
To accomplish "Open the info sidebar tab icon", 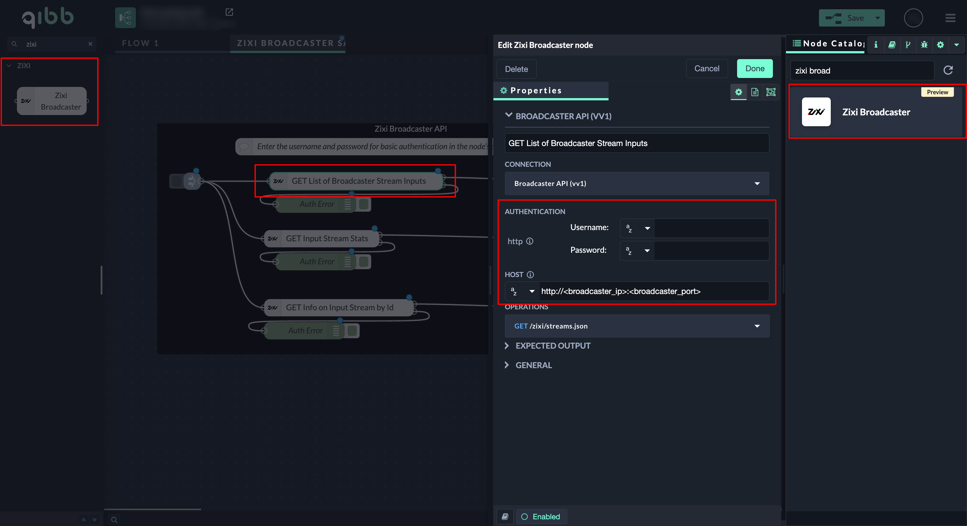I will (x=876, y=45).
